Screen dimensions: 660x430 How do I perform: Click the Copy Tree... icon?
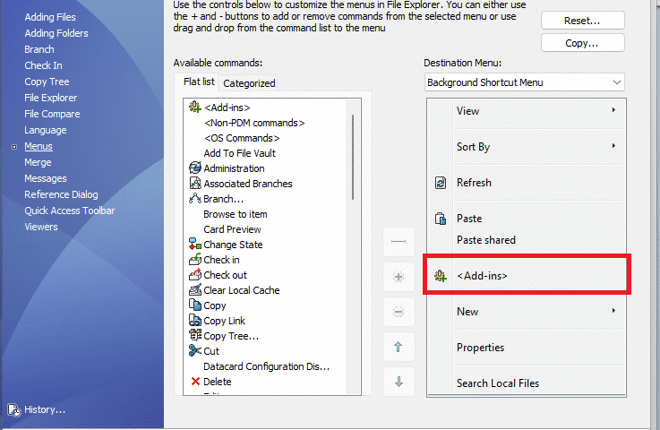pos(194,335)
